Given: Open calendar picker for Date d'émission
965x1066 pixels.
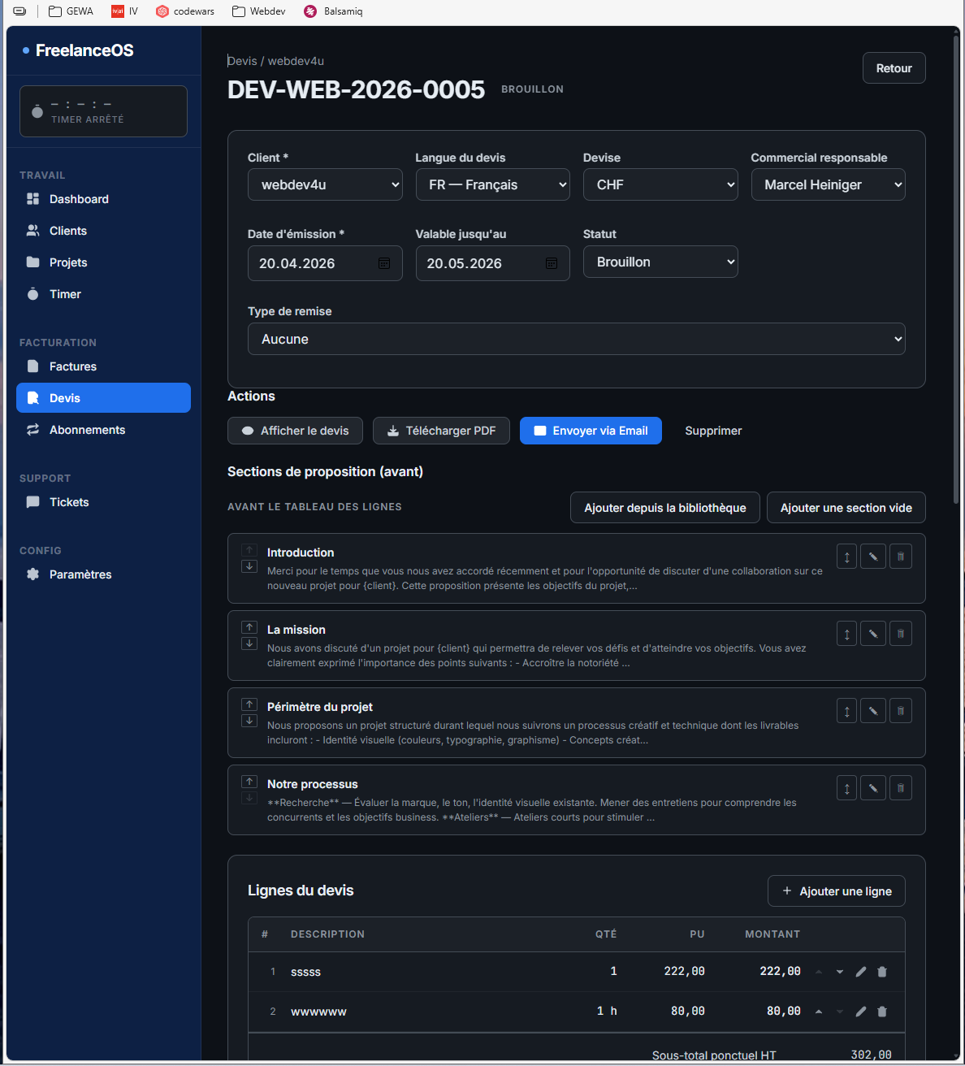Looking at the screenshot, I should (384, 263).
